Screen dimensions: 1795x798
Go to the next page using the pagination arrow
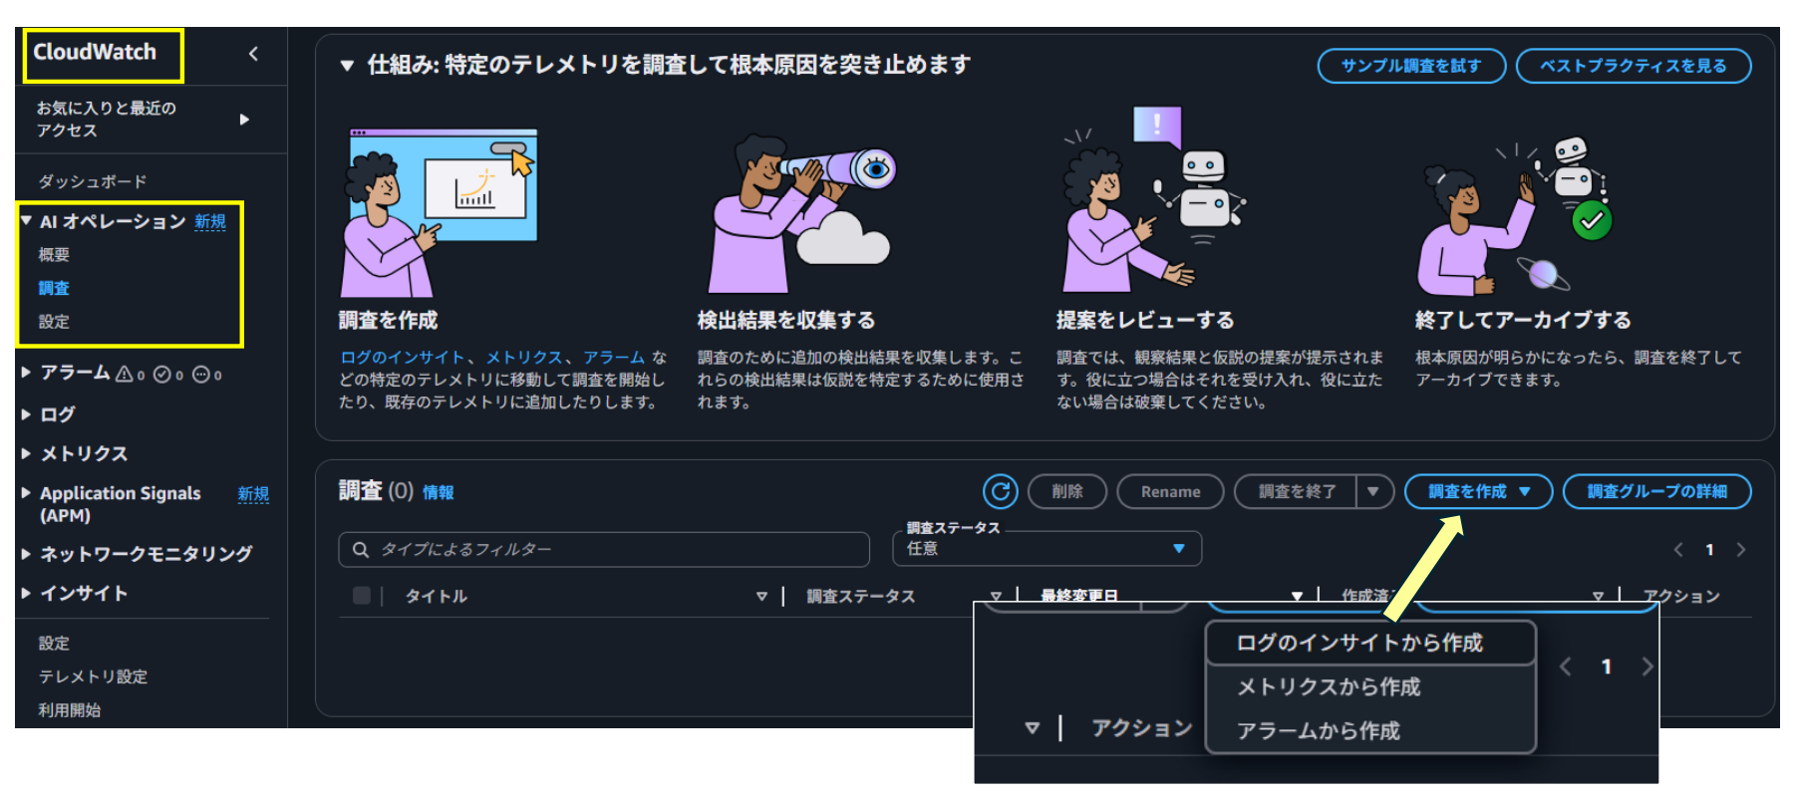point(1740,550)
